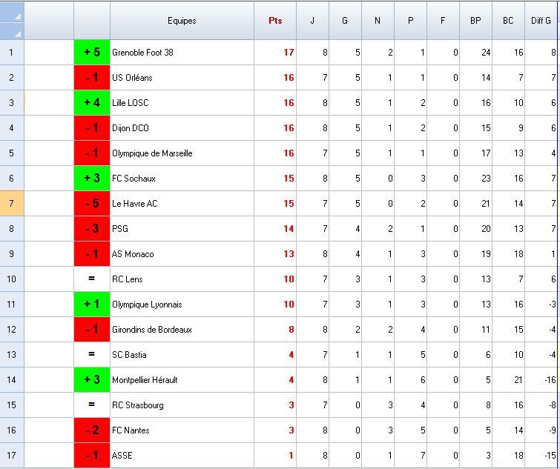This screenshot has width=560, height=469.
Task: Click row header number 17
Action: (12, 456)
